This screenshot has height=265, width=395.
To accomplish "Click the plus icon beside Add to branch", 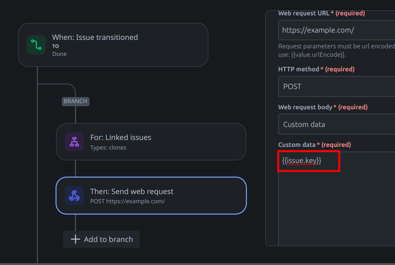I will coord(75,239).
